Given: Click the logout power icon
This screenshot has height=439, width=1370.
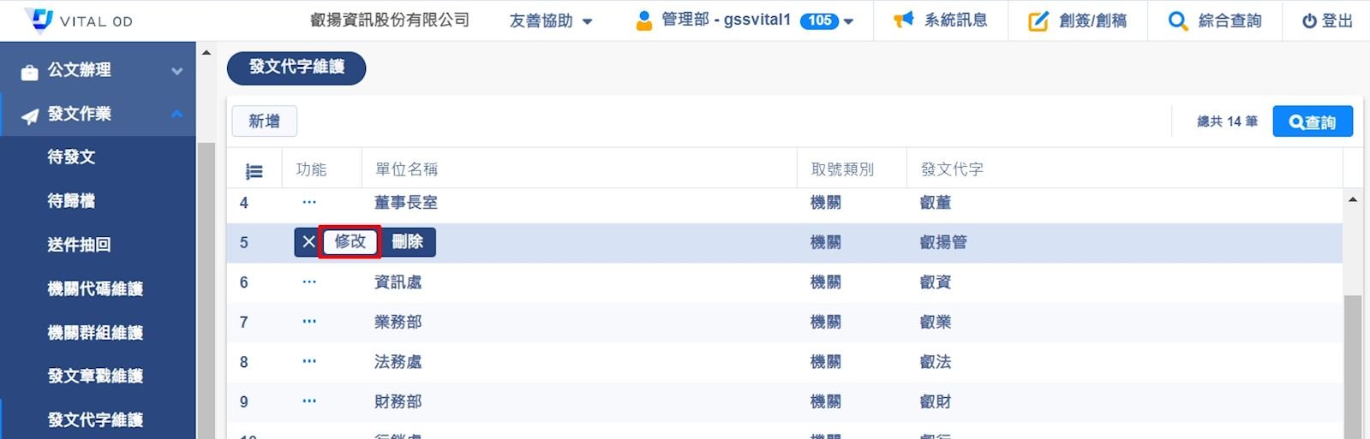Looking at the screenshot, I should pos(1309,21).
